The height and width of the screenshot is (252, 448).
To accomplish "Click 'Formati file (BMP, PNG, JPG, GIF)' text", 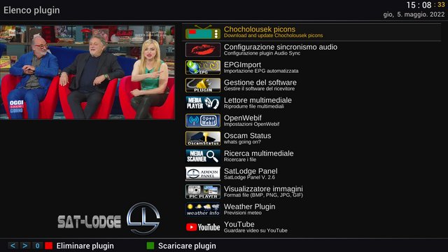I will point(263,195).
